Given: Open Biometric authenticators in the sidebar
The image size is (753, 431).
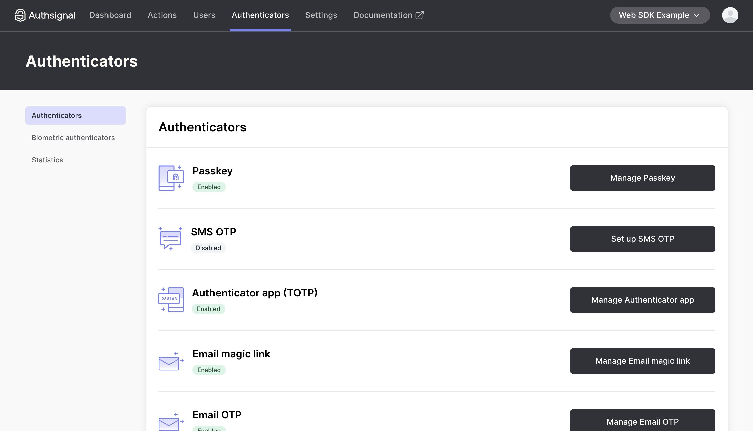Looking at the screenshot, I should (x=73, y=138).
